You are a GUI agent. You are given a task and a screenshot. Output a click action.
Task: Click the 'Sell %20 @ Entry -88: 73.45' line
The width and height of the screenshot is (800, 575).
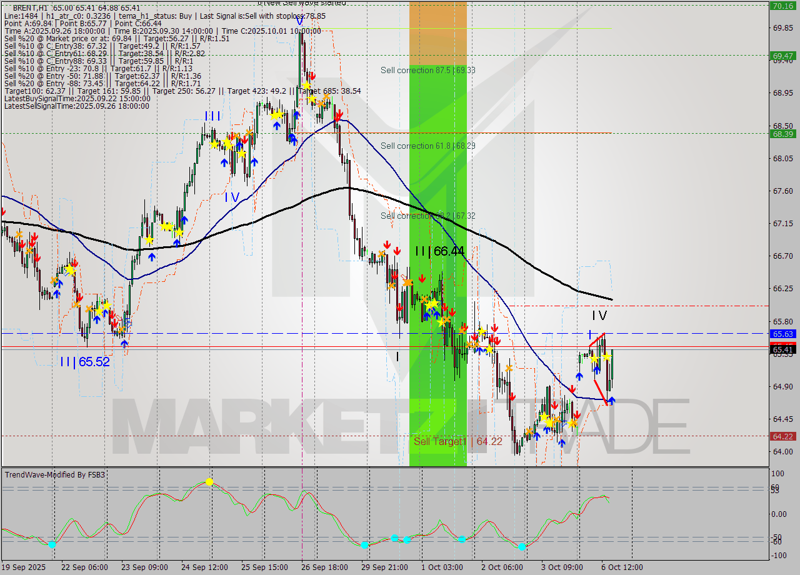(102, 84)
